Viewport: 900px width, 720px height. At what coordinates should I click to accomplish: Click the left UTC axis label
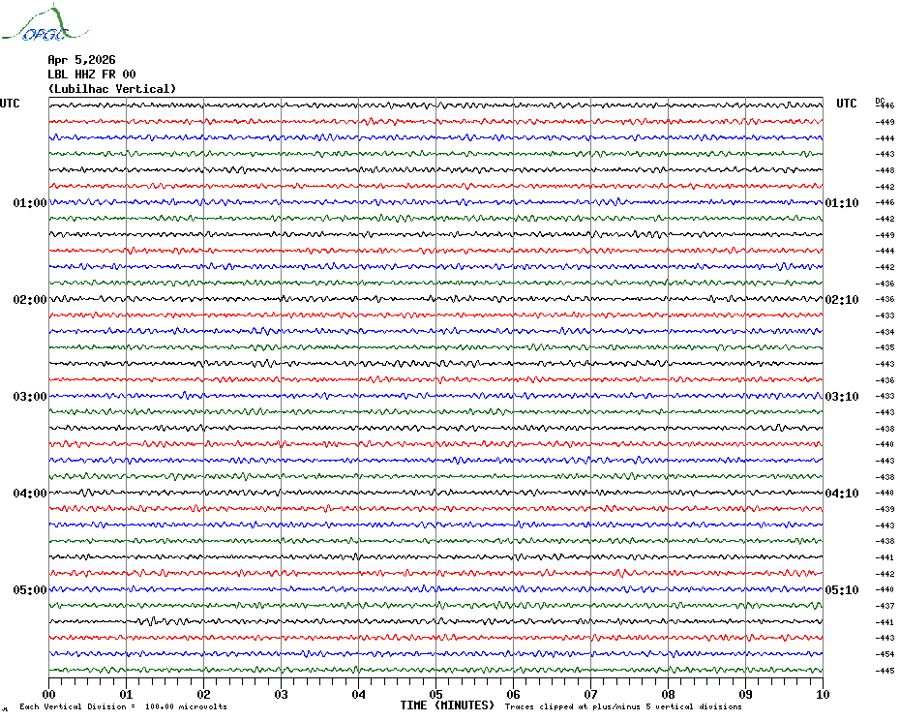(x=10, y=104)
